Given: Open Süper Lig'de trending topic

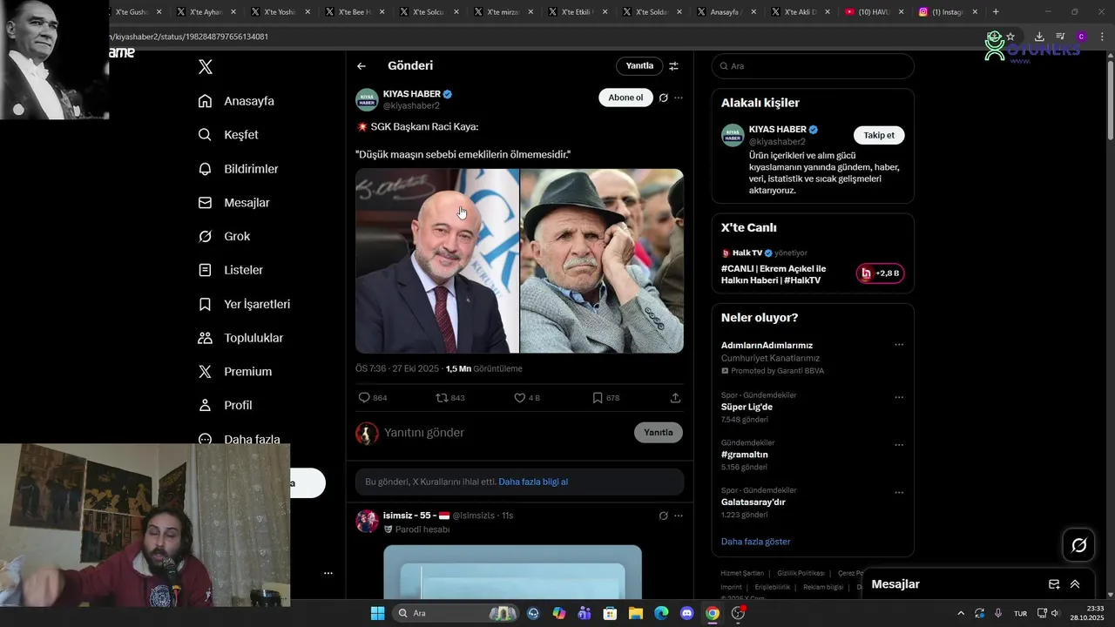Looking at the screenshot, I should pyautogui.click(x=747, y=407).
